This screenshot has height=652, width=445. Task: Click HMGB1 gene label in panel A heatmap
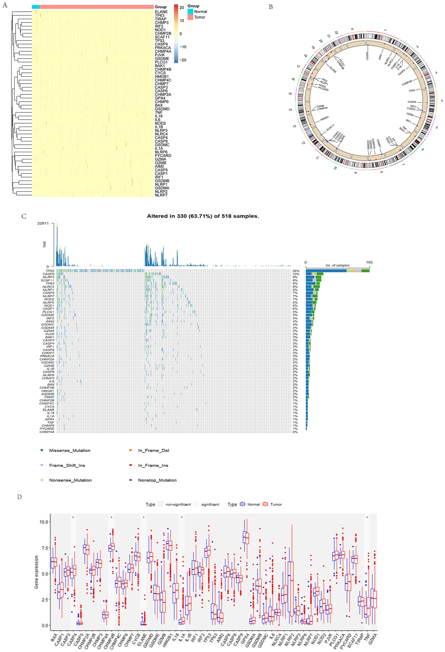pos(162,77)
